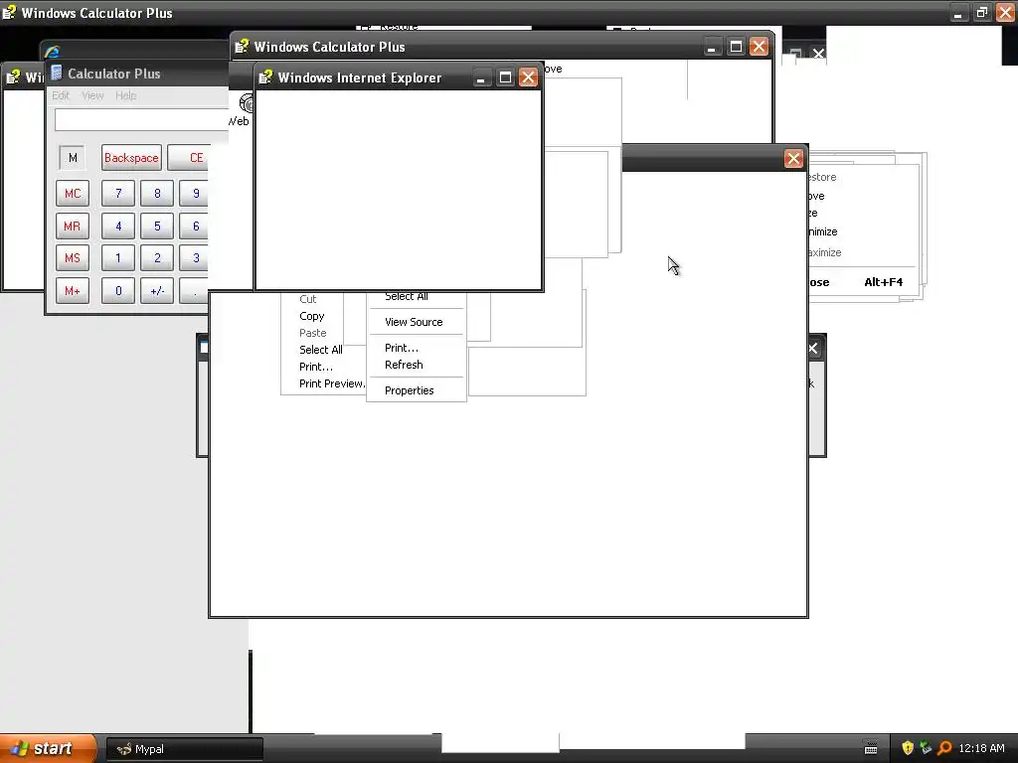Choose Cut from the context menu
This screenshot has height=763, width=1018.
(x=308, y=299)
